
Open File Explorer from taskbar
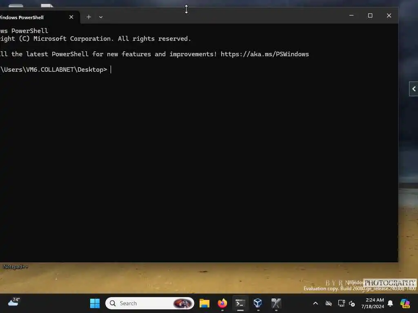click(x=205, y=303)
